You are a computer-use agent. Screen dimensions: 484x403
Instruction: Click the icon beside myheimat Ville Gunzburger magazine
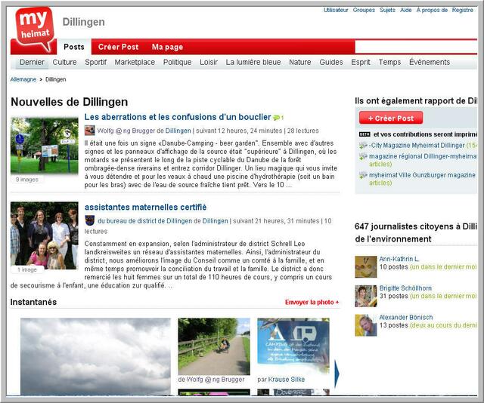[363, 175]
